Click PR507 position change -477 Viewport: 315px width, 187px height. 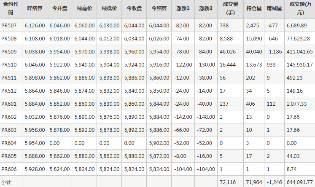point(272,26)
